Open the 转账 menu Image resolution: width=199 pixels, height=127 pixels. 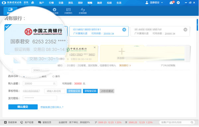(90, 3)
